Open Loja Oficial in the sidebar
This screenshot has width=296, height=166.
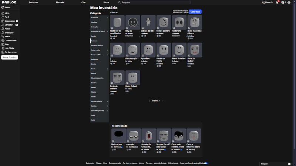tap(8, 48)
